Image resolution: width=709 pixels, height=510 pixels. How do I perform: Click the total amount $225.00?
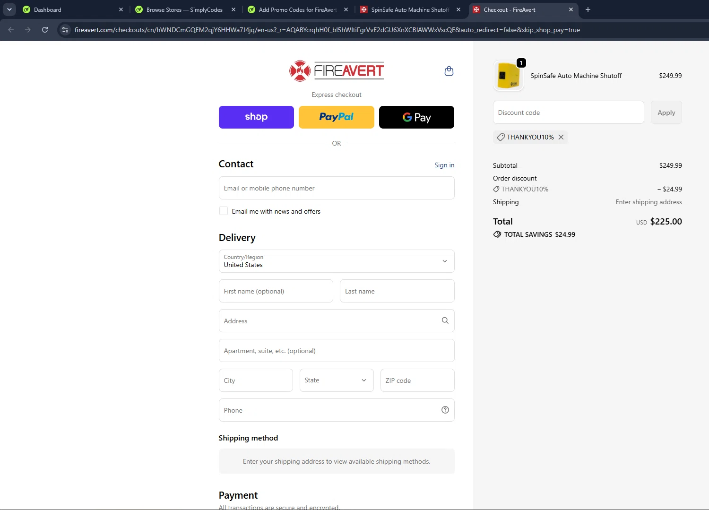click(666, 221)
